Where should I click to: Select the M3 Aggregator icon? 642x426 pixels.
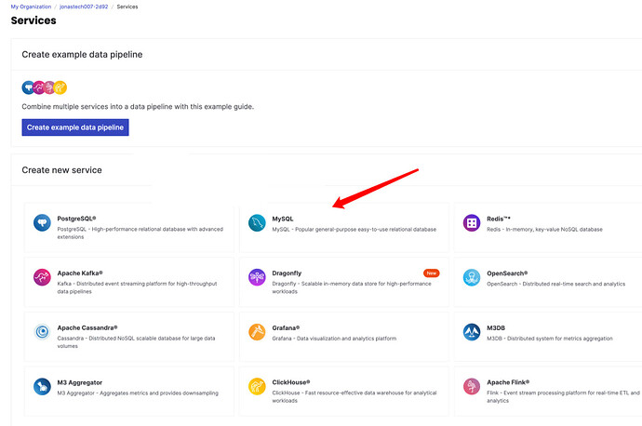click(42, 386)
